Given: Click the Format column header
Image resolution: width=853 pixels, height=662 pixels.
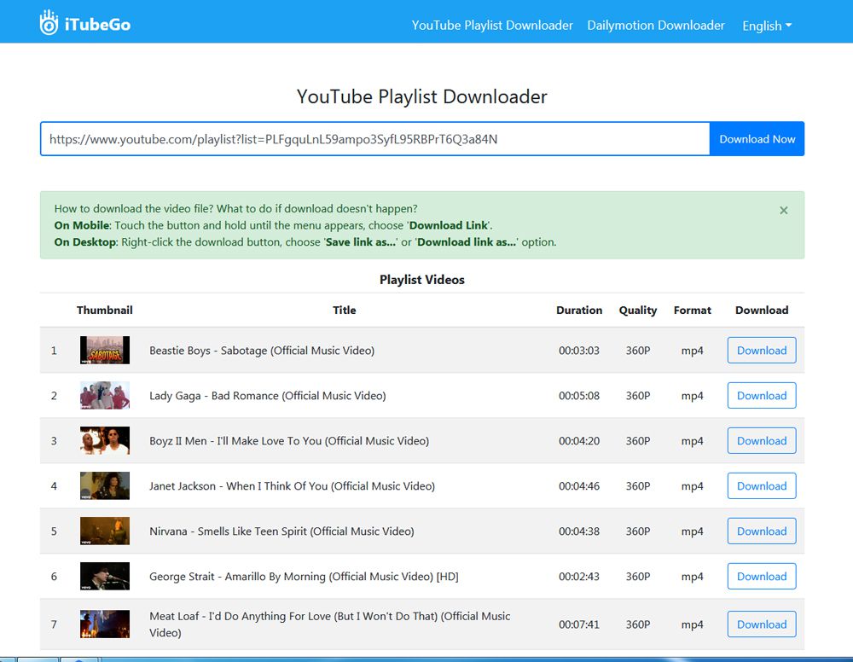Looking at the screenshot, I should [692, 310].
